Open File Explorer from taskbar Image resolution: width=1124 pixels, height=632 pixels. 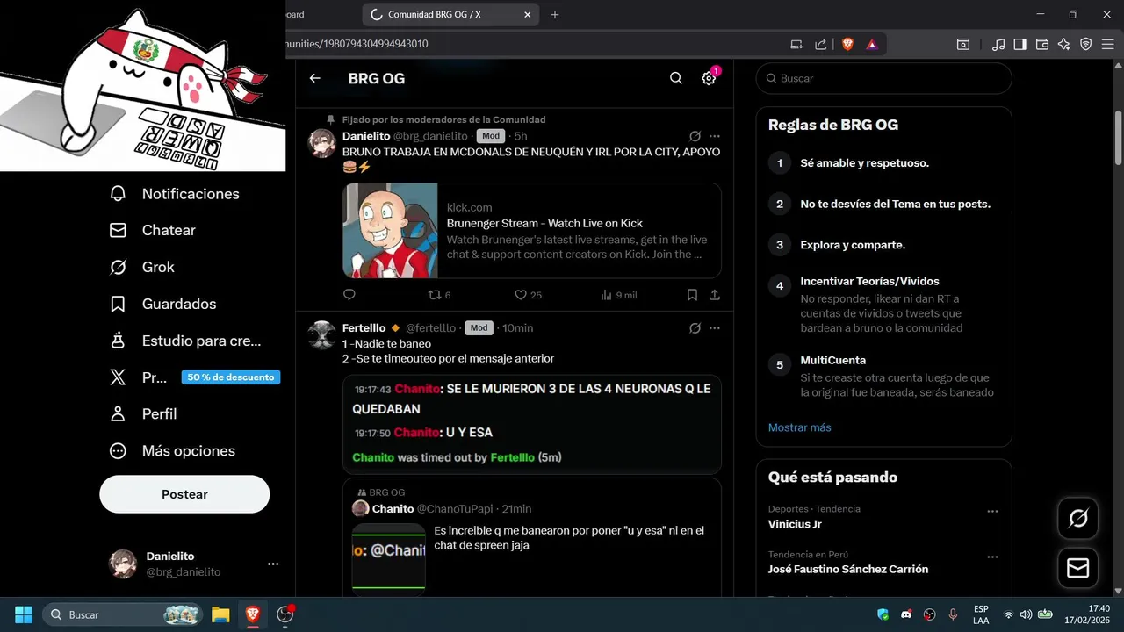220,614
